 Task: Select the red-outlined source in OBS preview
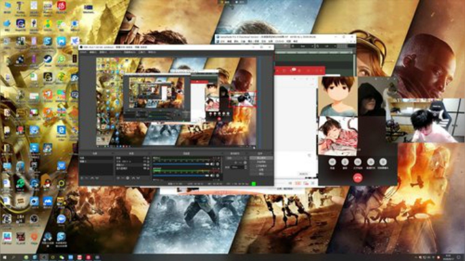[x=242, y=99]
